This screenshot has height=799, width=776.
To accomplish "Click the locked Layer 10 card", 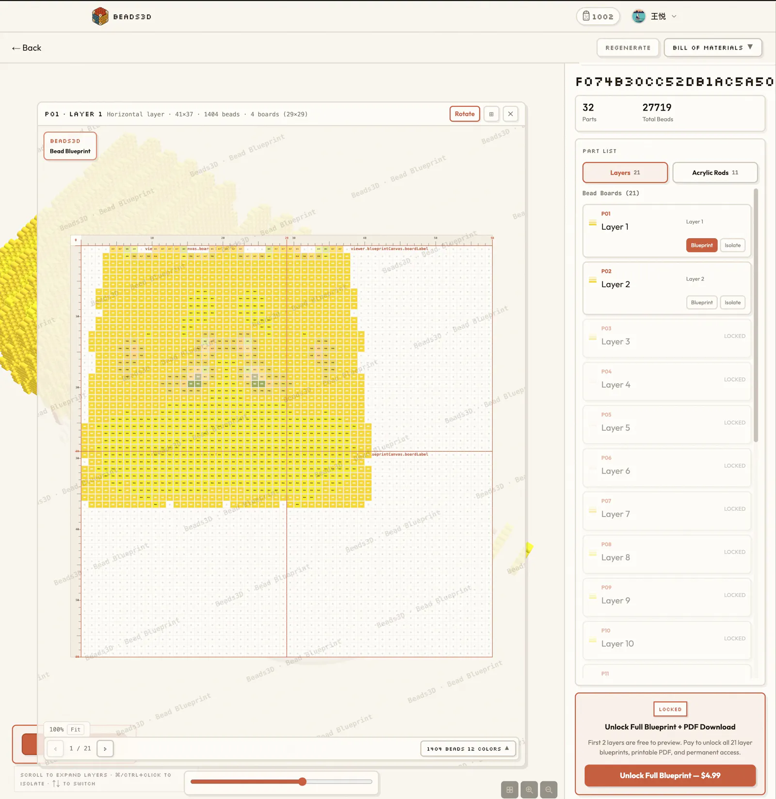I will click(667, 640).
